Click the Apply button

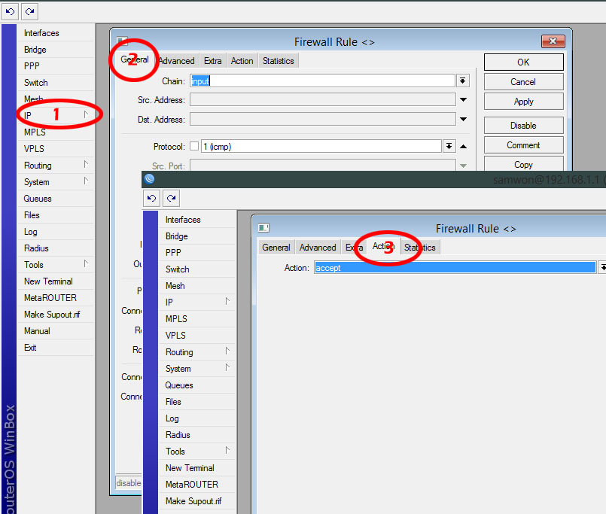tap(523, 101)
